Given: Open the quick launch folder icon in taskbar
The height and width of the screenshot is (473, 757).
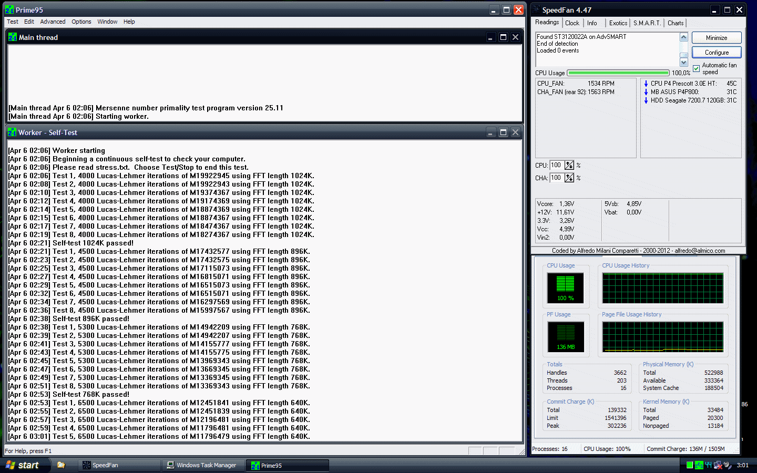Looking at the screenshot, I should [61, 465].
